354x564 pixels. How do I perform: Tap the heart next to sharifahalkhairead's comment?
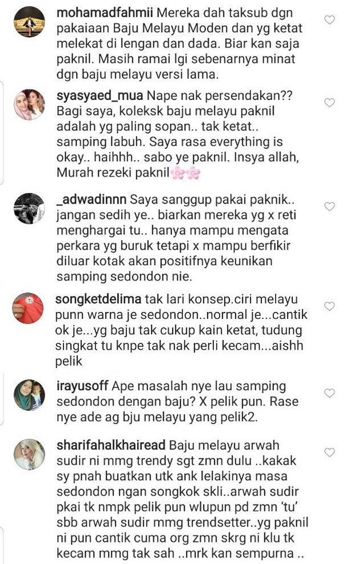pos(329,452)
